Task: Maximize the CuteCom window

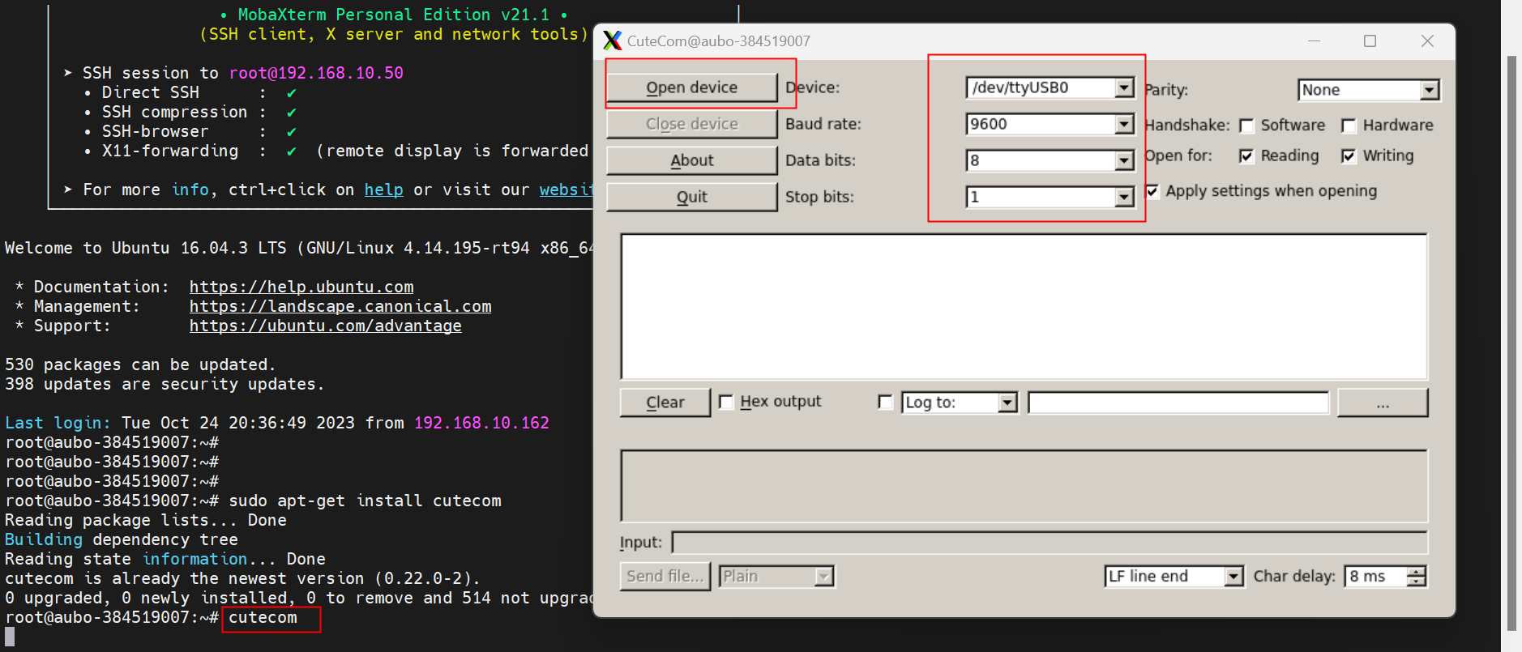Action: click(x=1370, y=40)
